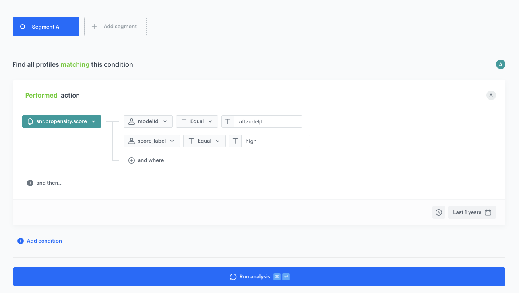Toggle the 'Performed' action keyword
The image size is (519, 293).
click(x=41, y=95)
